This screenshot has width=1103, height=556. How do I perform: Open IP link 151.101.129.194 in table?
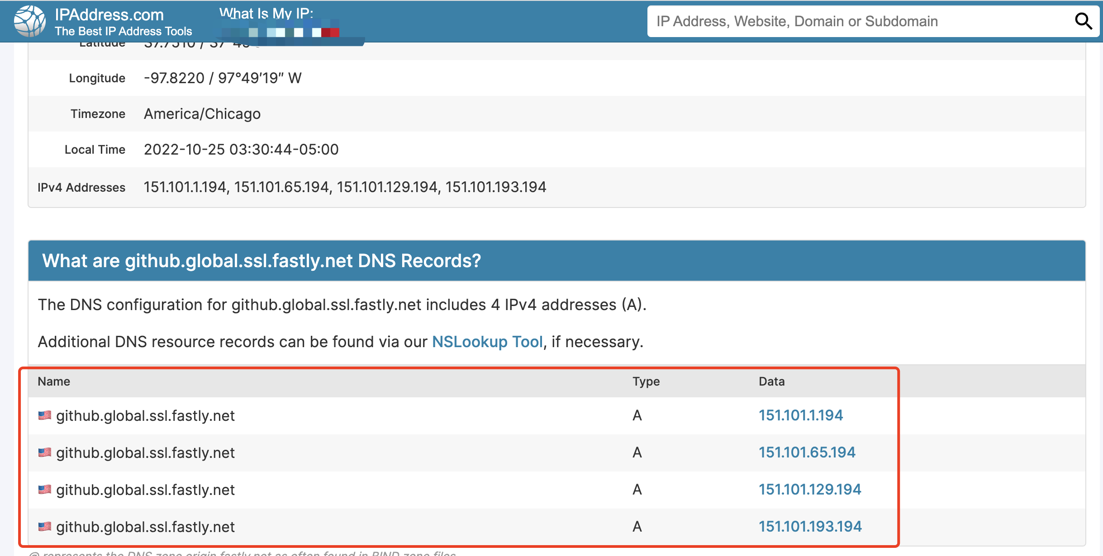click(x=809, y=490)
